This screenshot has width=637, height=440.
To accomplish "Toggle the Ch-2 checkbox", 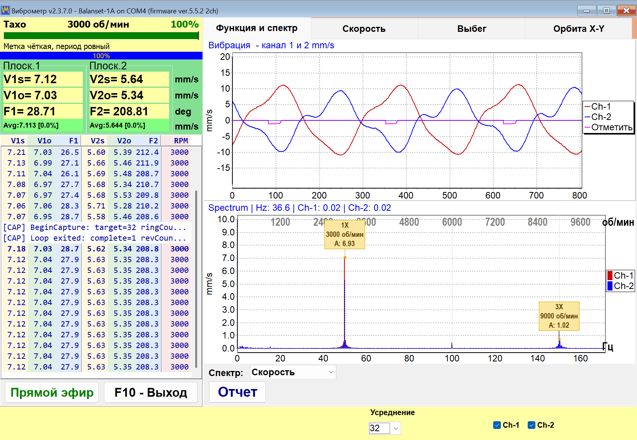I will tap(532, 425).
